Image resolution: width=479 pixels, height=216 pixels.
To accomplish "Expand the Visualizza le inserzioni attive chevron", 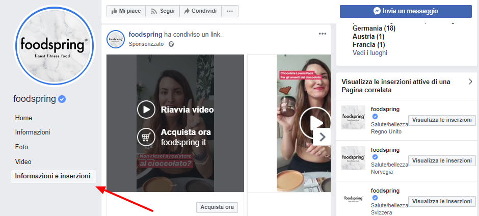I will [x=470, y=82].
